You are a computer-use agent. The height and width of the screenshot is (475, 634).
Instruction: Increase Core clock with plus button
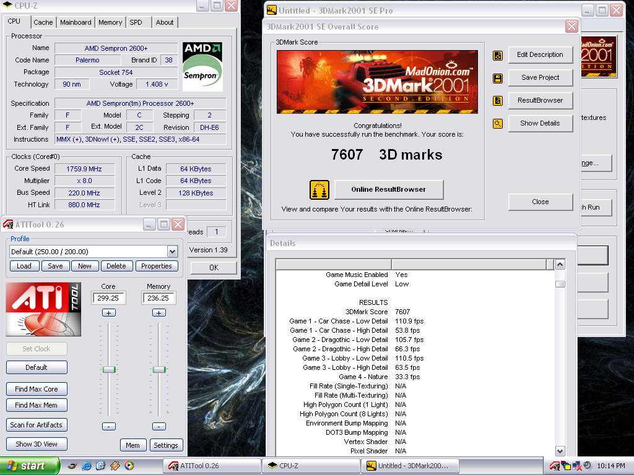[x=109, y=313]
